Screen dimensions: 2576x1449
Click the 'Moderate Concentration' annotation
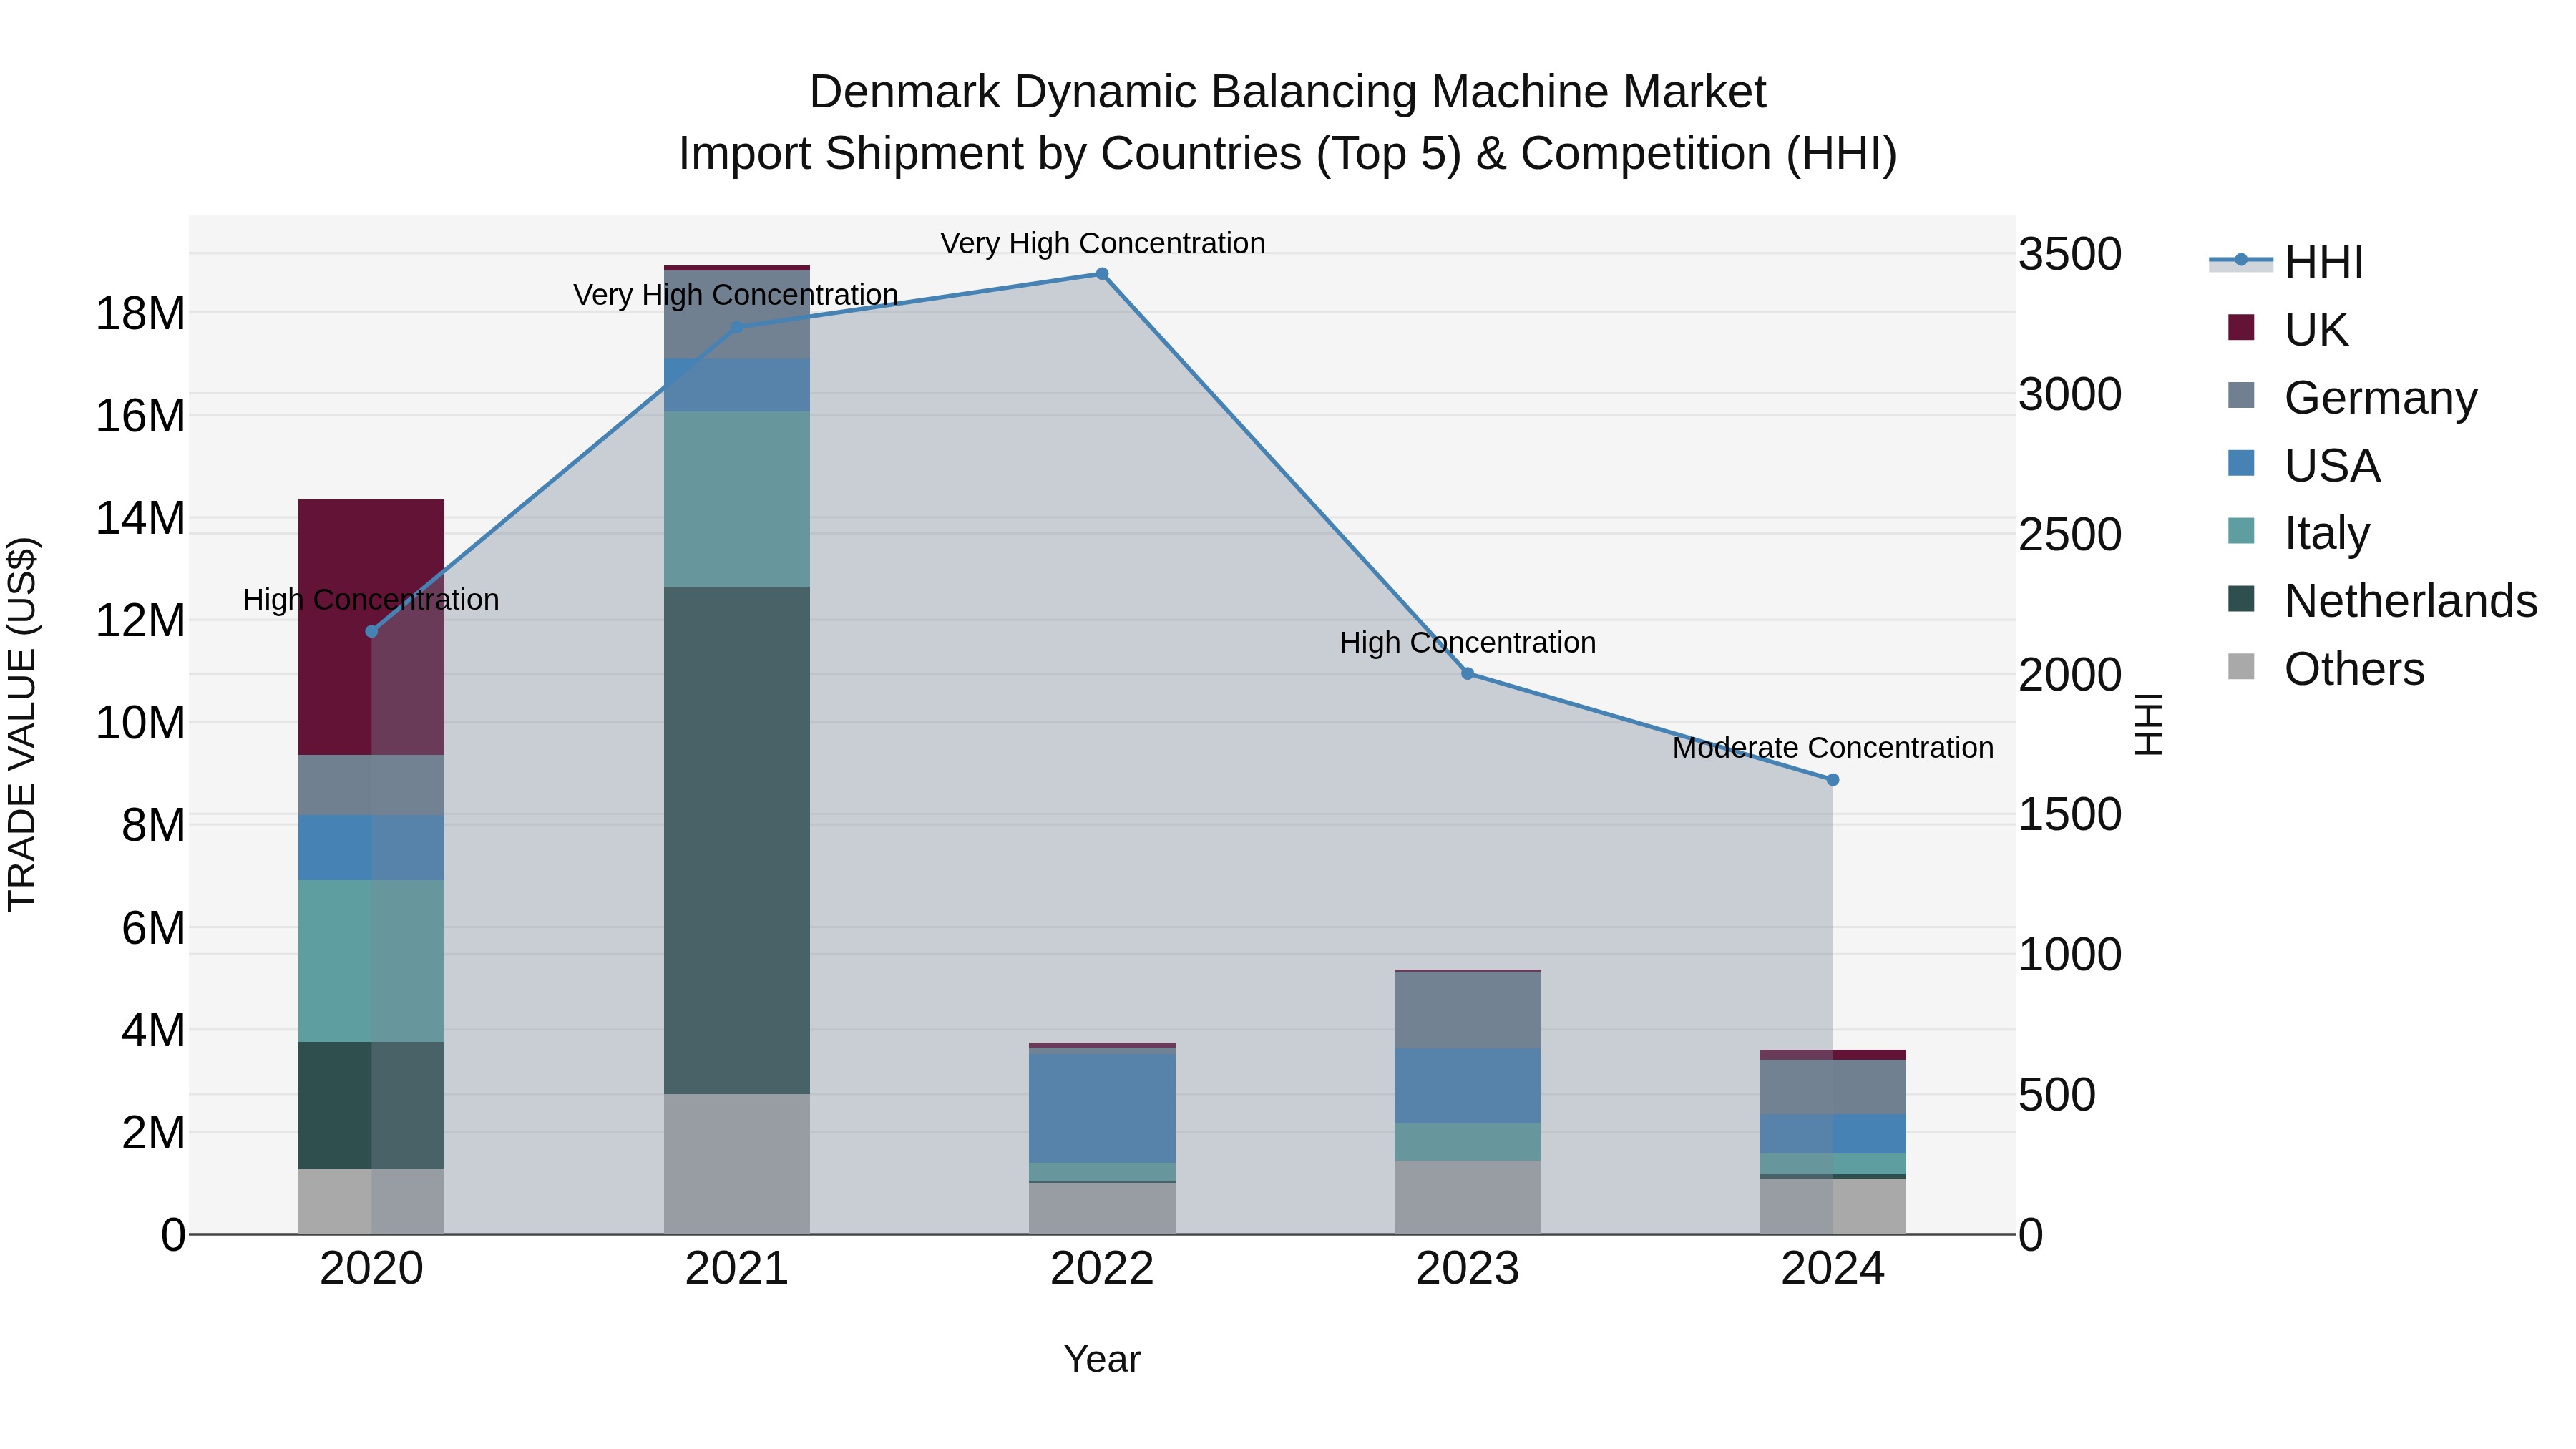pyautogui.click(x=1833, y=748)
